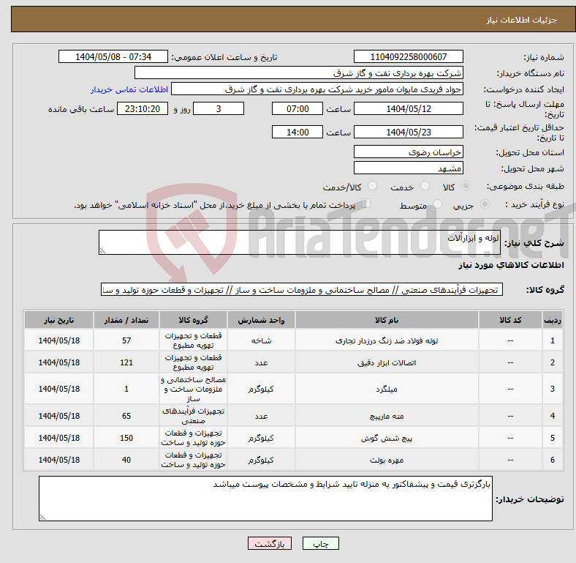Click the بازگشت (back) button
This screenshot has height=563, width=576.
click(270, 543)
